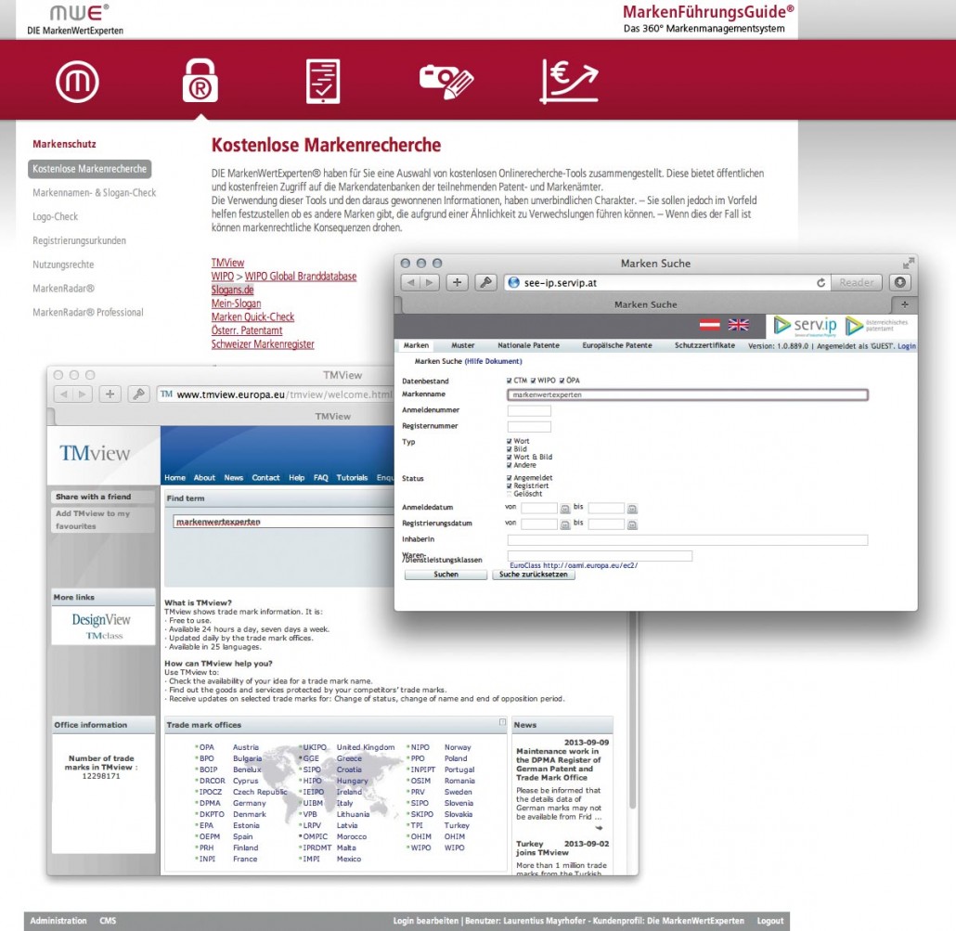Select the padlock trademark protection icon
This screenshot has height=931, width=956.
(x=200, y=81)
